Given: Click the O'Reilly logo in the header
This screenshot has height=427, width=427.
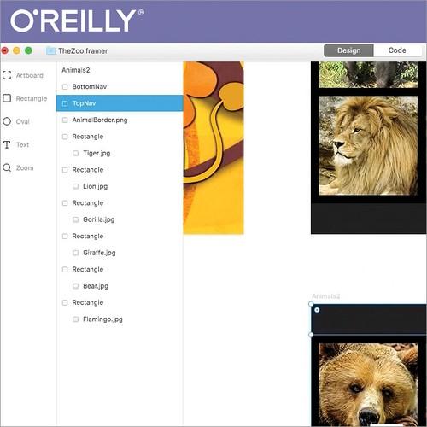Looking at the screenshot, I should tap(77, 20).
